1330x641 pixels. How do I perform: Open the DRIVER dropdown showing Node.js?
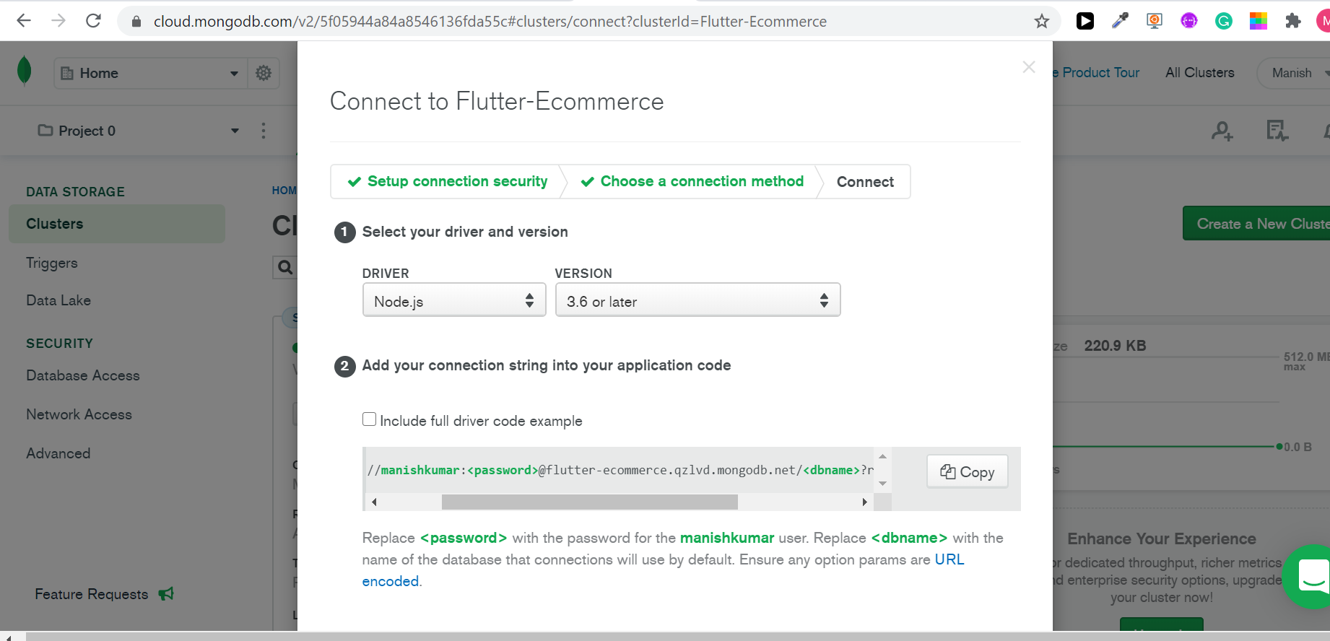coord(453,300)
